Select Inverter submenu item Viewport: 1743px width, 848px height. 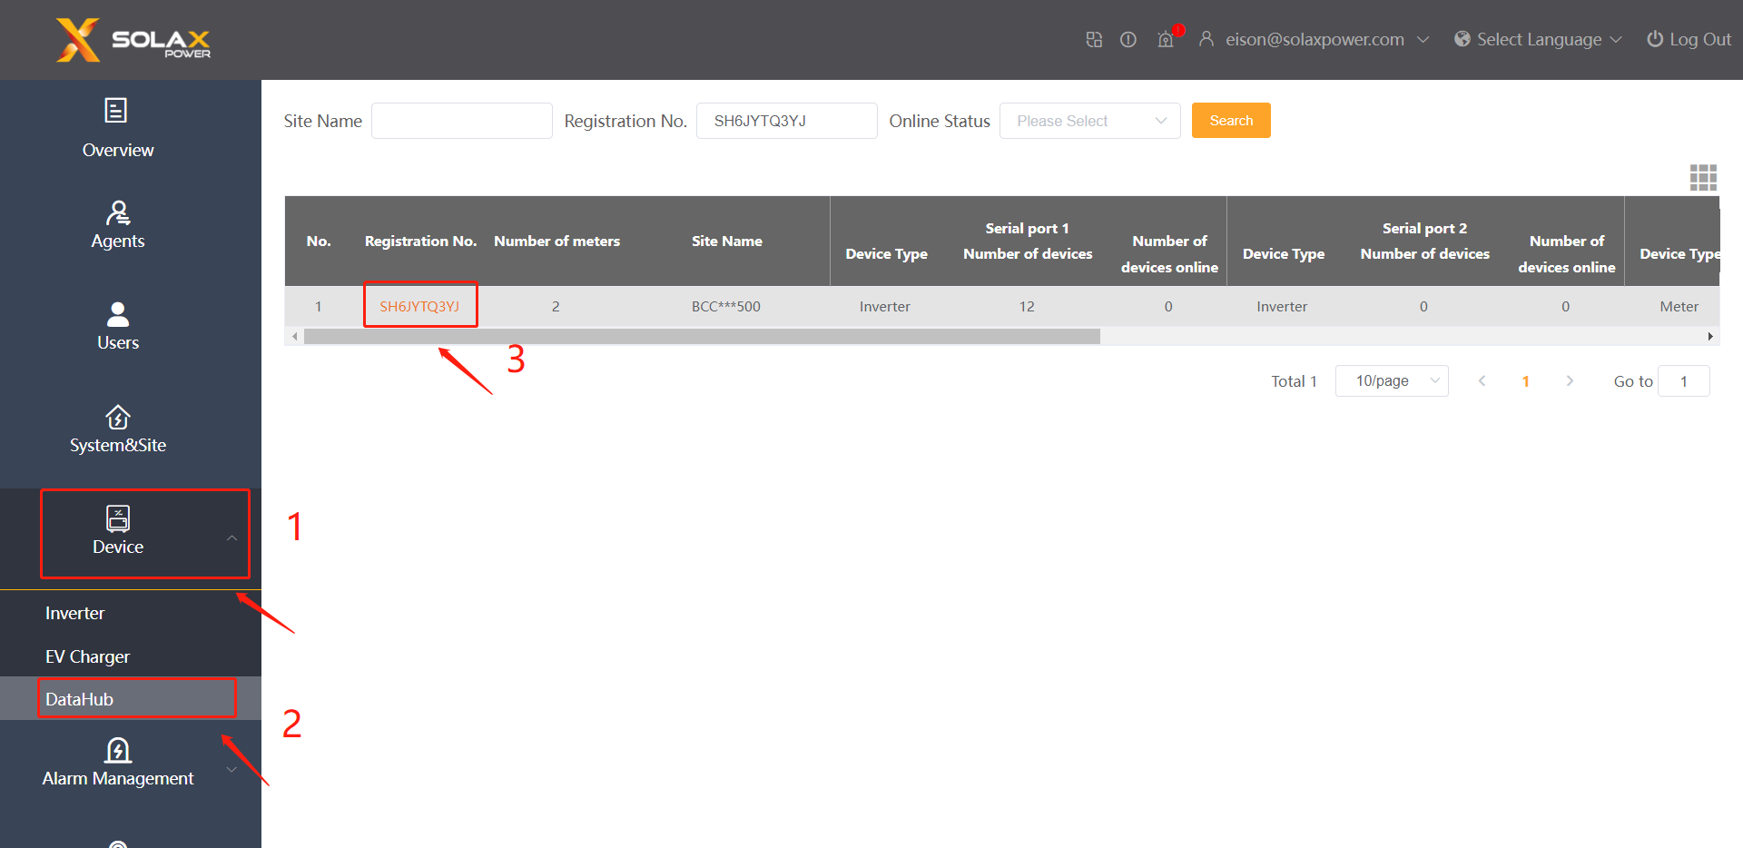[x=75, y=613]
